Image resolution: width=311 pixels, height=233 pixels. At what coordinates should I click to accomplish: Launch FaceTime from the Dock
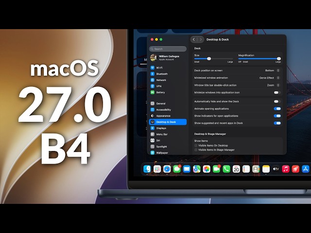(x=216, y=169)
